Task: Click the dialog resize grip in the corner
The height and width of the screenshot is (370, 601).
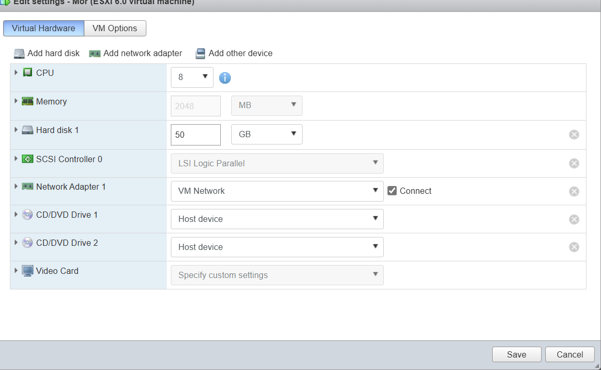Action: click(597, 366)
